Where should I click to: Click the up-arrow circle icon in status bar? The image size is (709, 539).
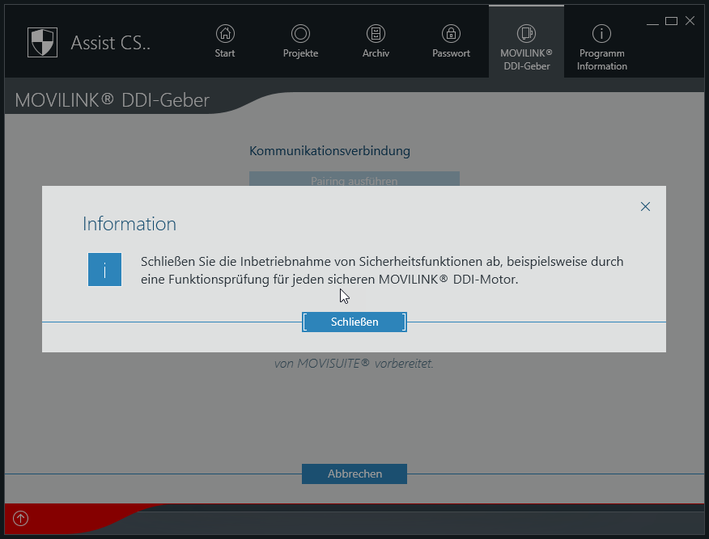click(21, 519)
